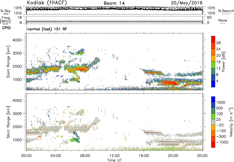Click the "18" tick on the frequency axis
The image size is (234, 162).
pos(20,18)
